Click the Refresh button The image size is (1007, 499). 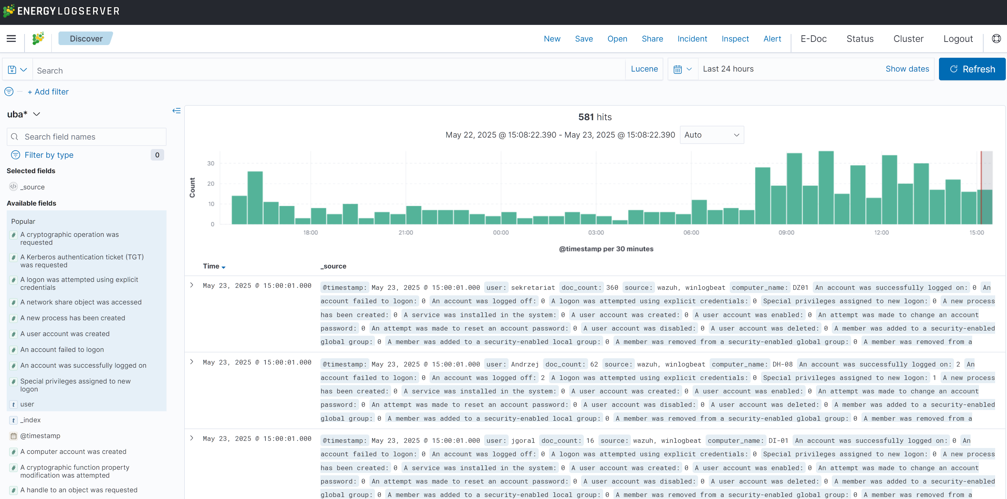point(972,69)
